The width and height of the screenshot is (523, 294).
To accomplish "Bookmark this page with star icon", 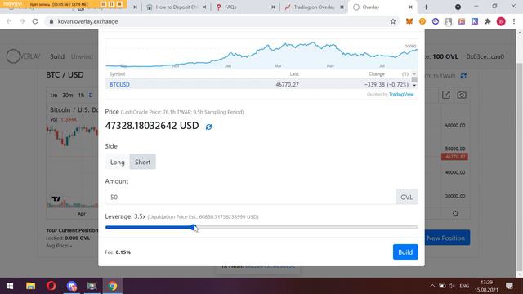I will (x=393, y=21).
